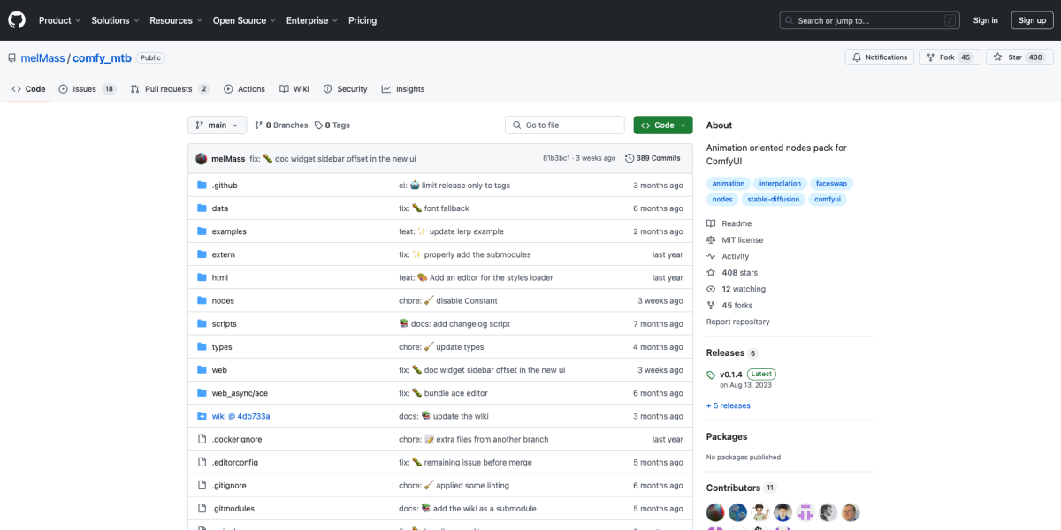
Task: Click the Notifications bell button
Action: coord(879,57)
